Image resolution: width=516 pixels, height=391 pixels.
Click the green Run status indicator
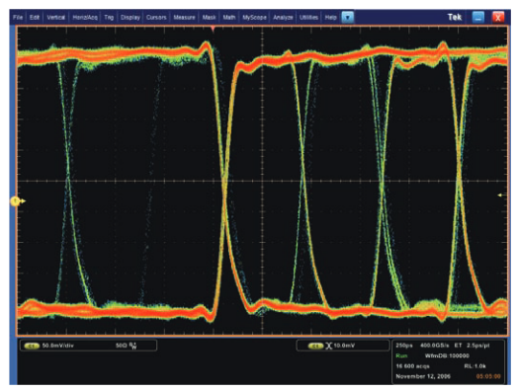[x=401, y=355]
